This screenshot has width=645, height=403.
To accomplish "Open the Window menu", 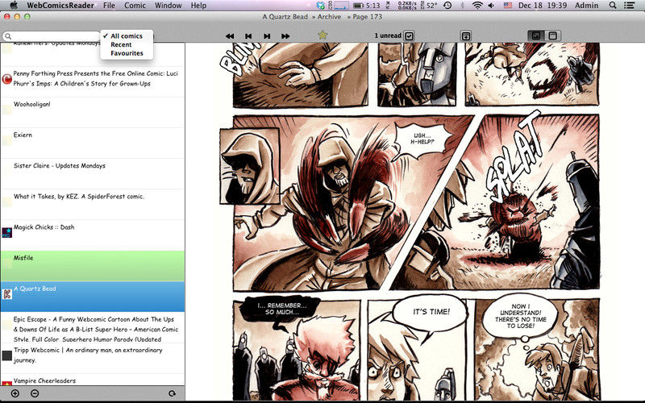I will tap(169, 6).
